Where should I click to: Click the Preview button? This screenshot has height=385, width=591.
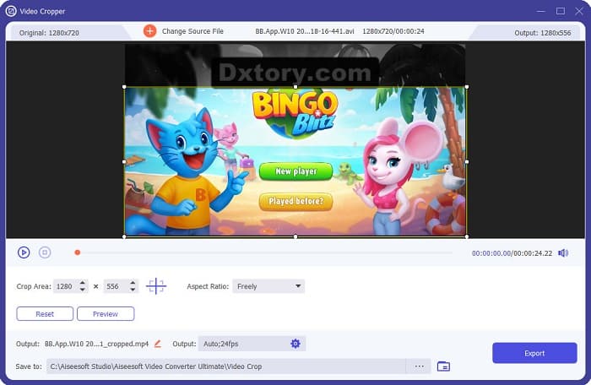pyautogui.click(x=106, y=314)
